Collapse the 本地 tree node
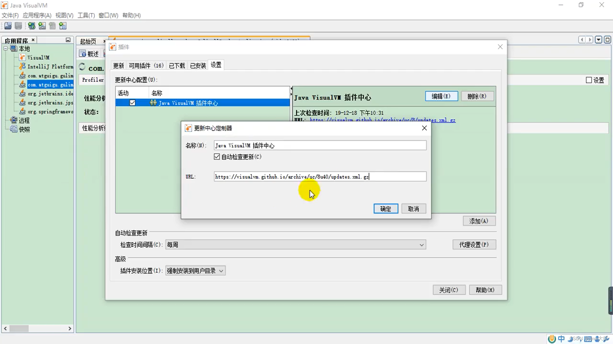 (6, 49)
